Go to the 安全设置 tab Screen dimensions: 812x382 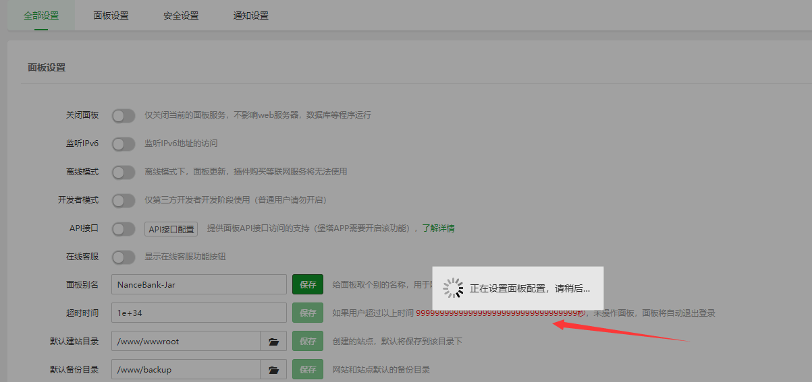[x=181, y=15]
